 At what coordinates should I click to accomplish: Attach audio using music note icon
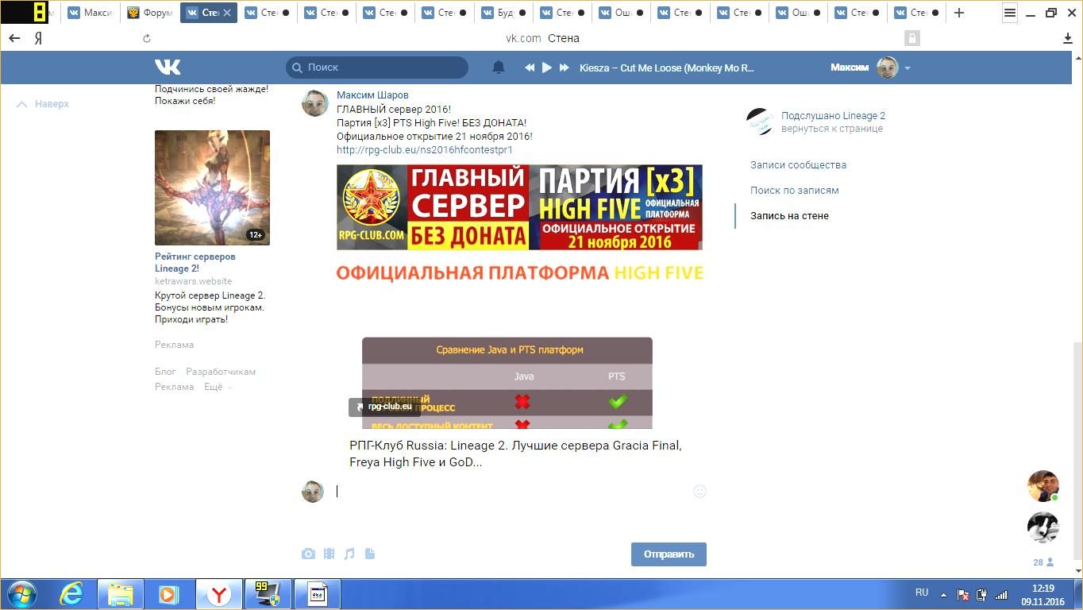pos(349,554)
